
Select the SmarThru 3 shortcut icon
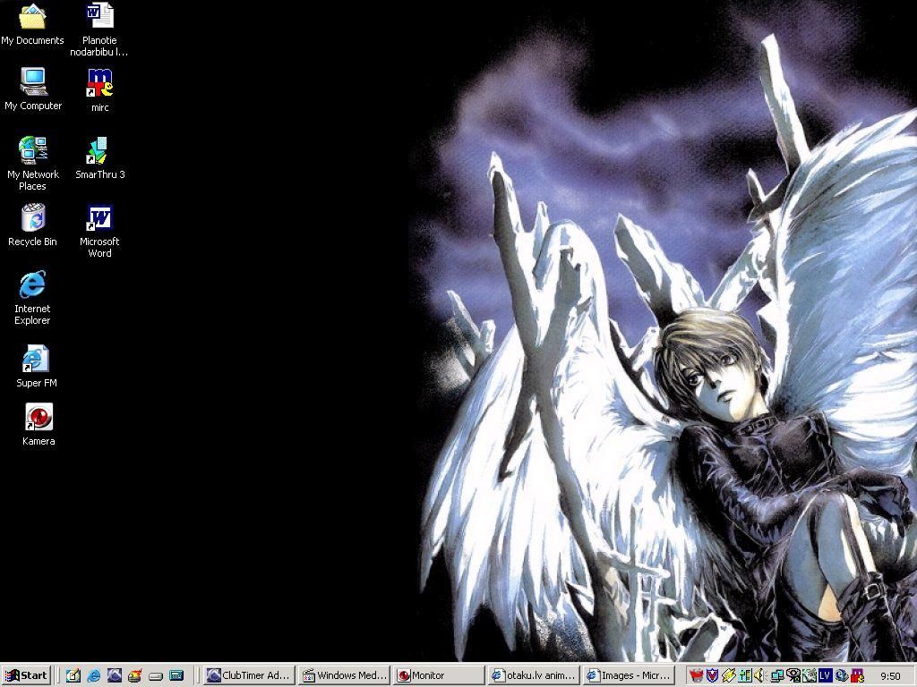pos(99,150)
